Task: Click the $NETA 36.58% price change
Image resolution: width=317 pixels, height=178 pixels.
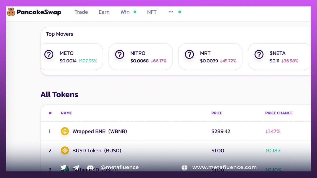Action: (x=290, y=61)
